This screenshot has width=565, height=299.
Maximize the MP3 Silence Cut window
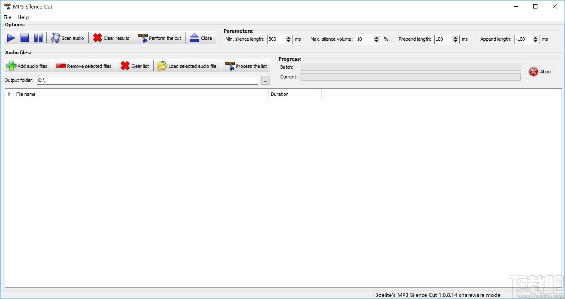(535, 6)
